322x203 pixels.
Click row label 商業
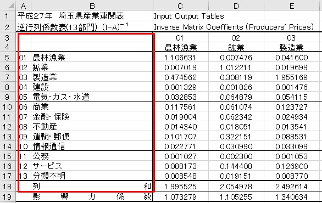(x=41, y=107)
